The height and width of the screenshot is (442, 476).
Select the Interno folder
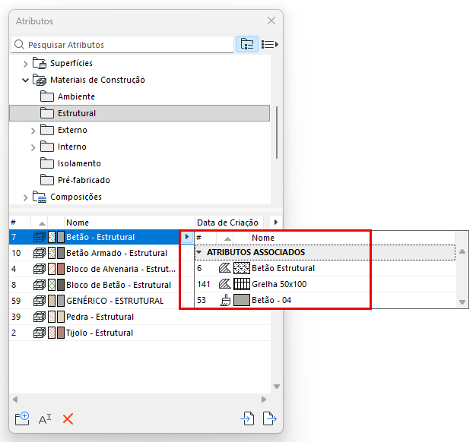72,147
